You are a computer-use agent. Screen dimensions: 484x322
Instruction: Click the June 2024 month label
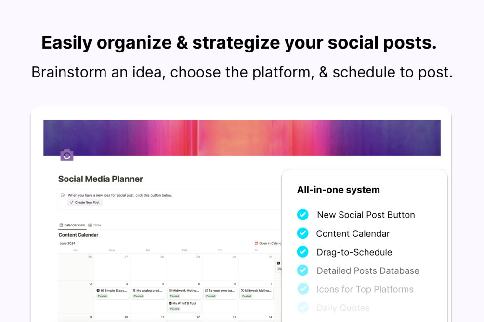[67, 243]
